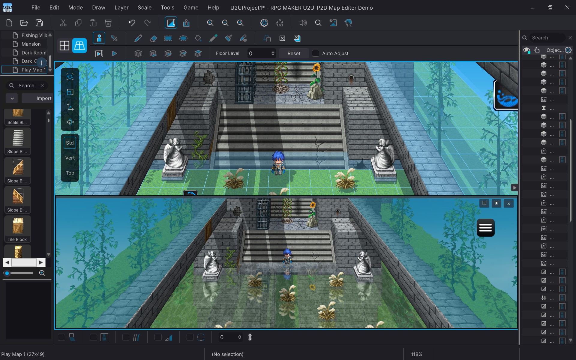Screen dimensions: 576x360
Task: Select the eyedropper tool
Action: pyautogui.click(x=213, y=38)
